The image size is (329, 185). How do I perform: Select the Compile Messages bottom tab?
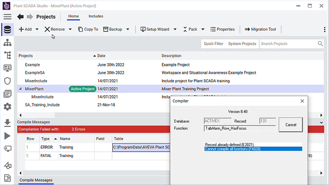[x=36, y=180]
